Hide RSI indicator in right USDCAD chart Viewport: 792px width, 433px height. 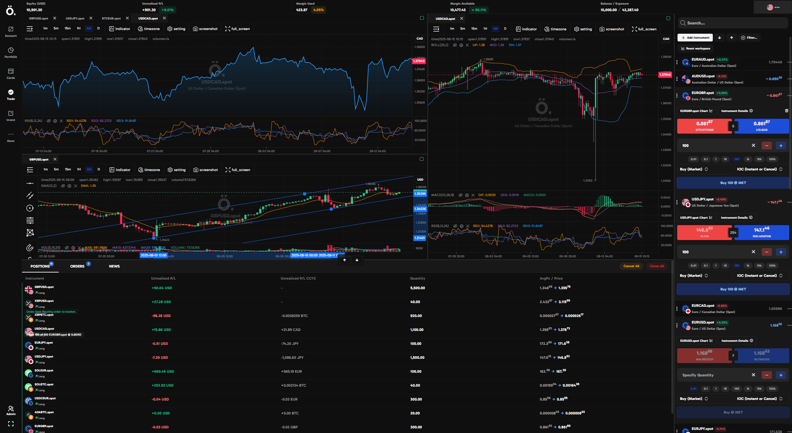[455, 226]
